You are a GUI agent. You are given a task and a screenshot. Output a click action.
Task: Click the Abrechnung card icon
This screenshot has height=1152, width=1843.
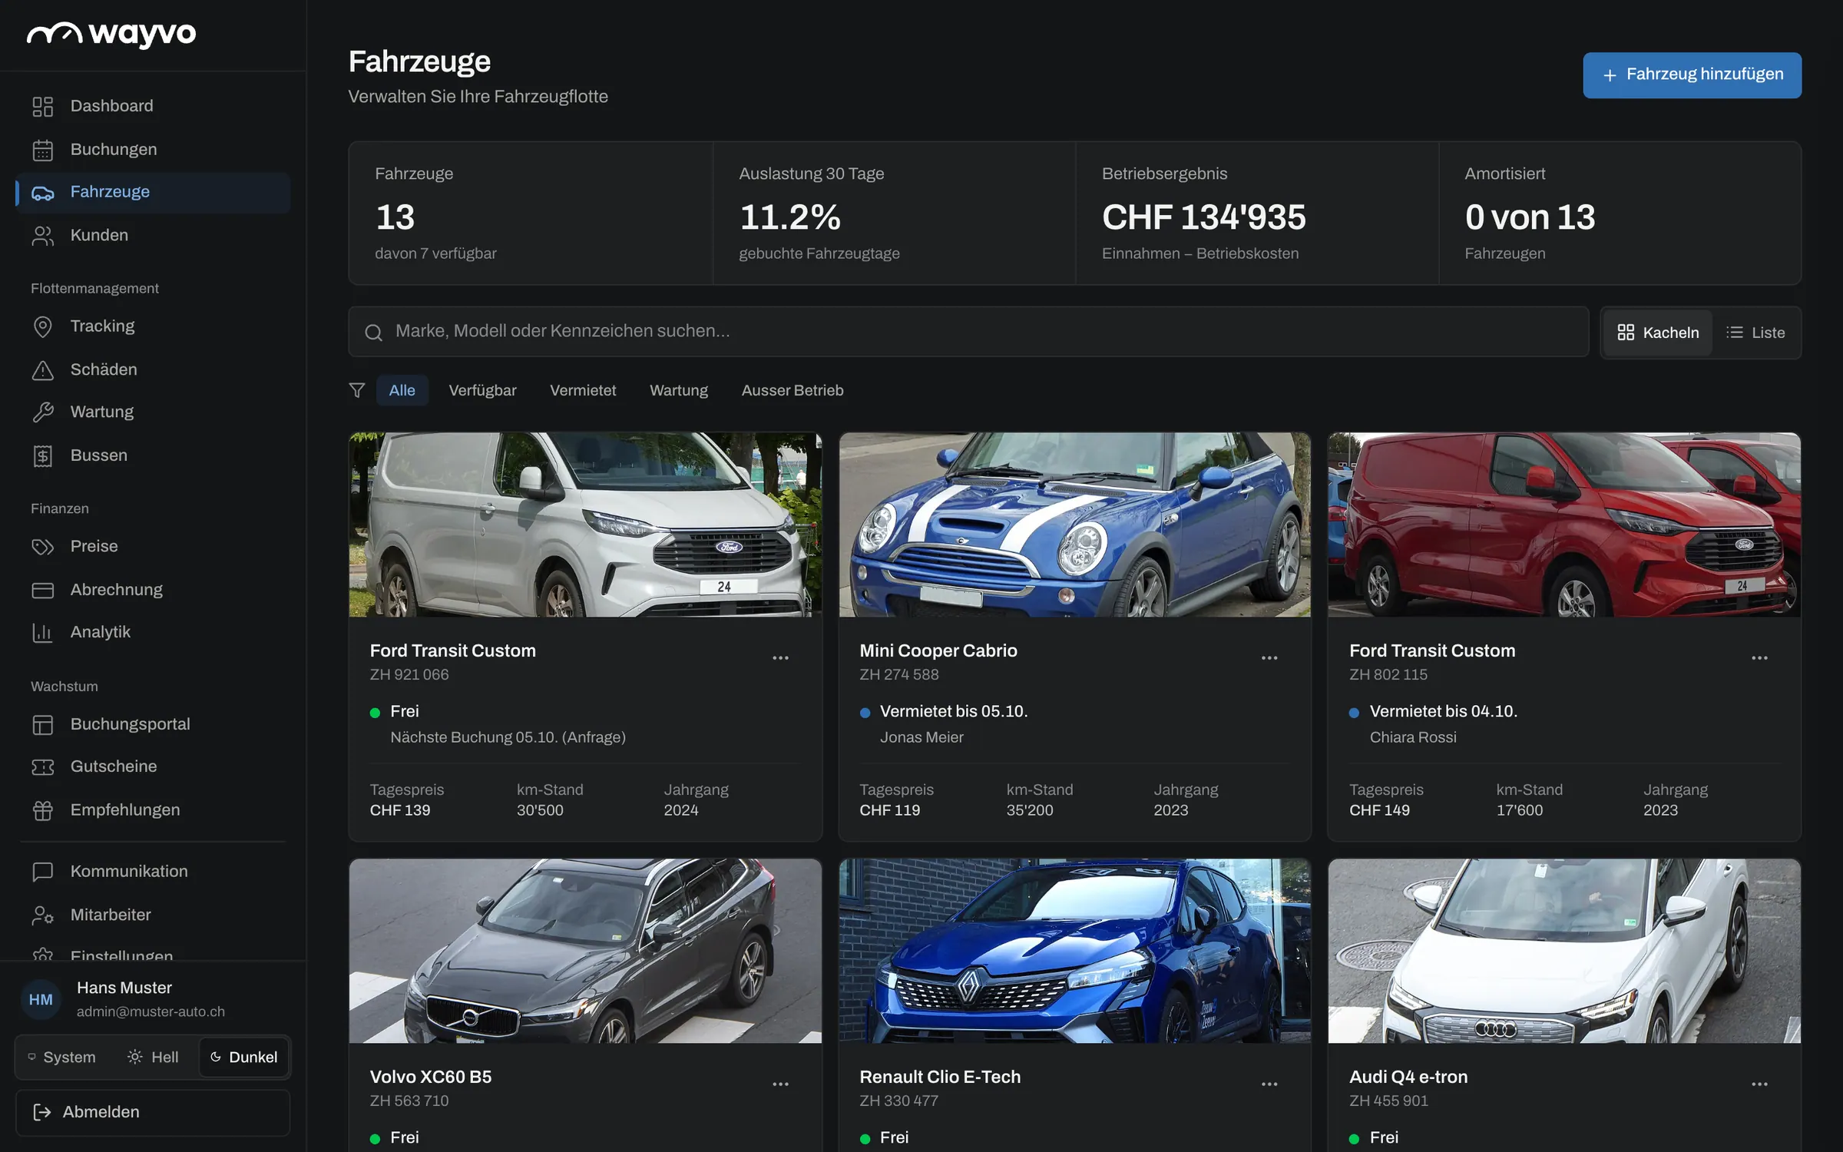[x=43, y=591]
